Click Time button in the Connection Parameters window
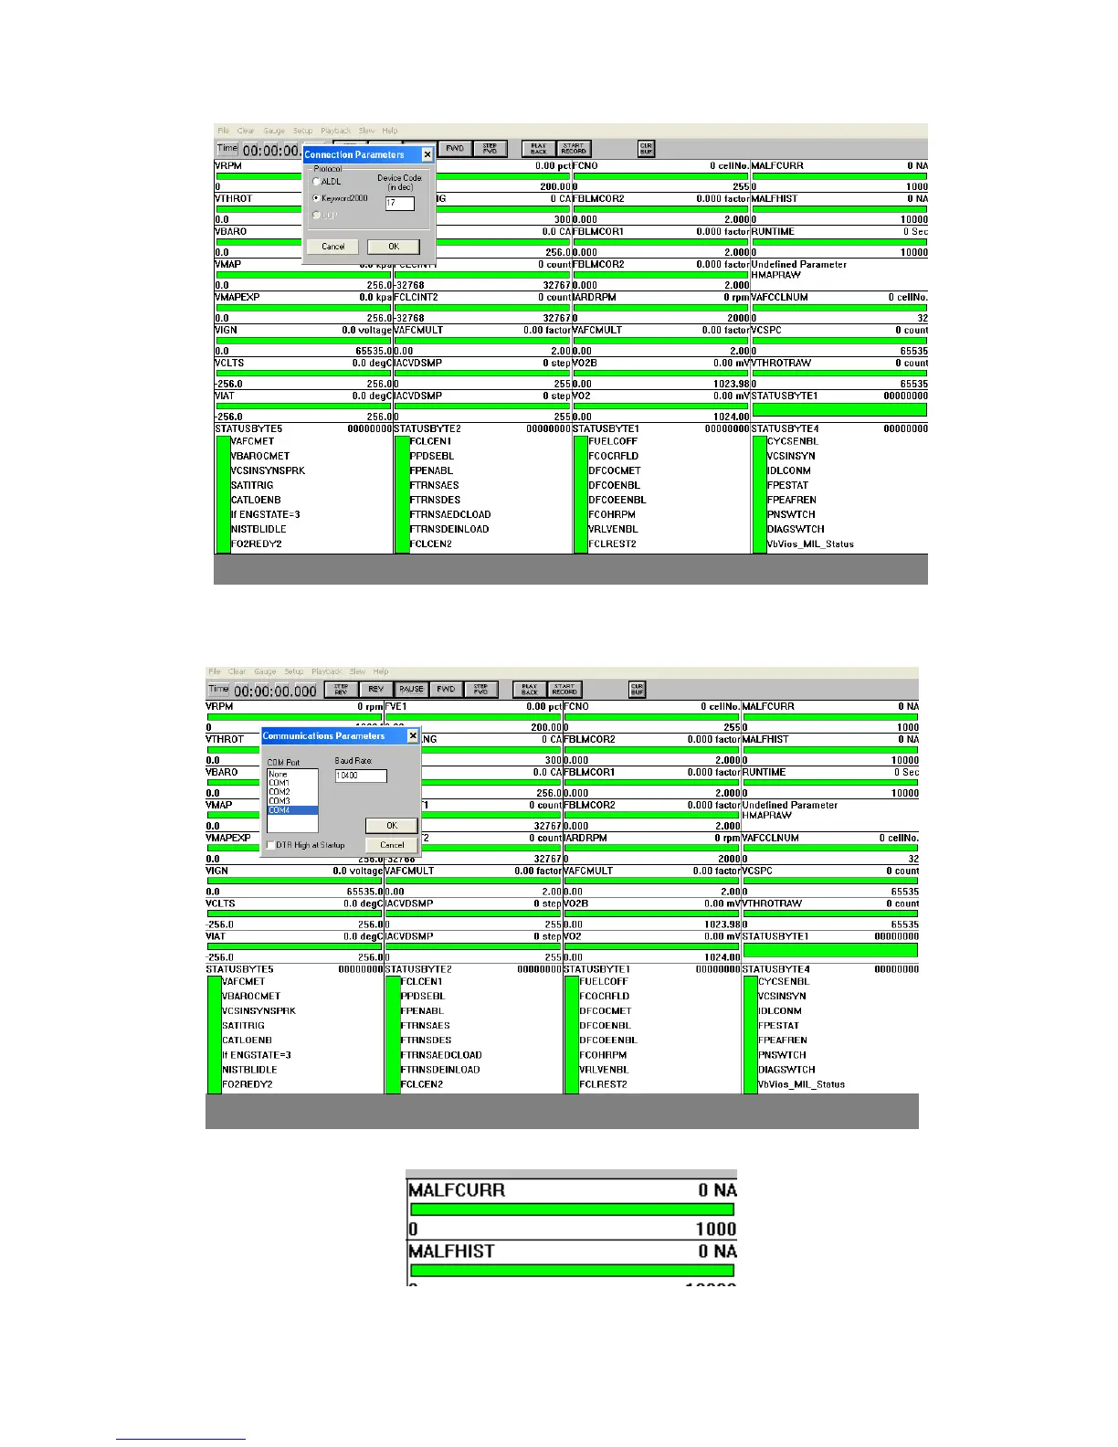Viewport: 1118px width, 1447px height. click(227, 149)
